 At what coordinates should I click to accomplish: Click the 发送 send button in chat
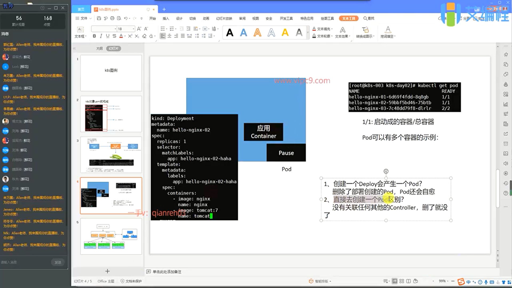point(58,262)
